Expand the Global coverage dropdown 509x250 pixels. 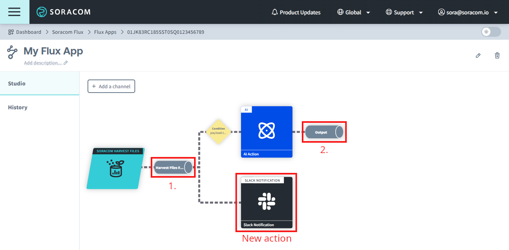point(354,12)
